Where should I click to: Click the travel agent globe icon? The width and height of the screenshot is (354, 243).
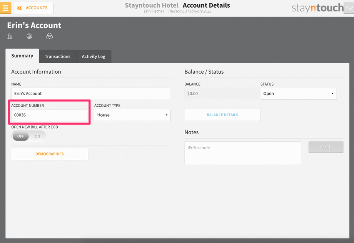pos(29,36)
